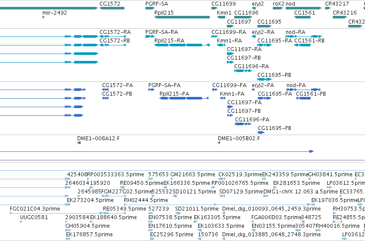Select the Kmn1-PA protein label
This screenshot has height=241, width=365.
point(232,94)
